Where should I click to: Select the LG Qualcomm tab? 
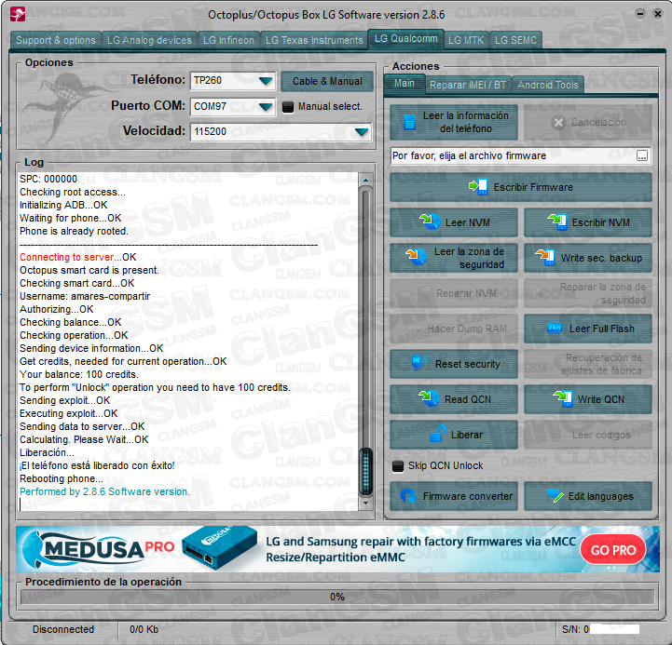pyautogui.click(x=405, y=38)
